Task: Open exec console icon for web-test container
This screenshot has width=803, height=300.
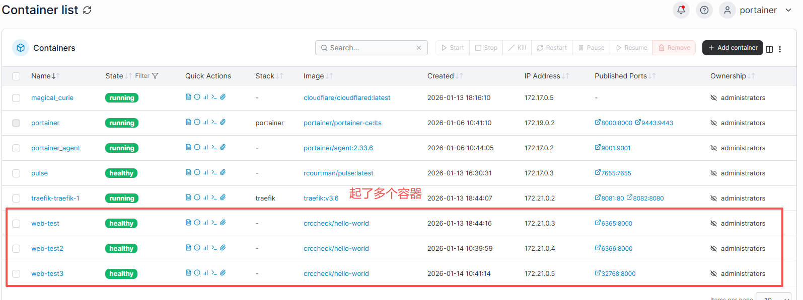Action: coord(214,223)
